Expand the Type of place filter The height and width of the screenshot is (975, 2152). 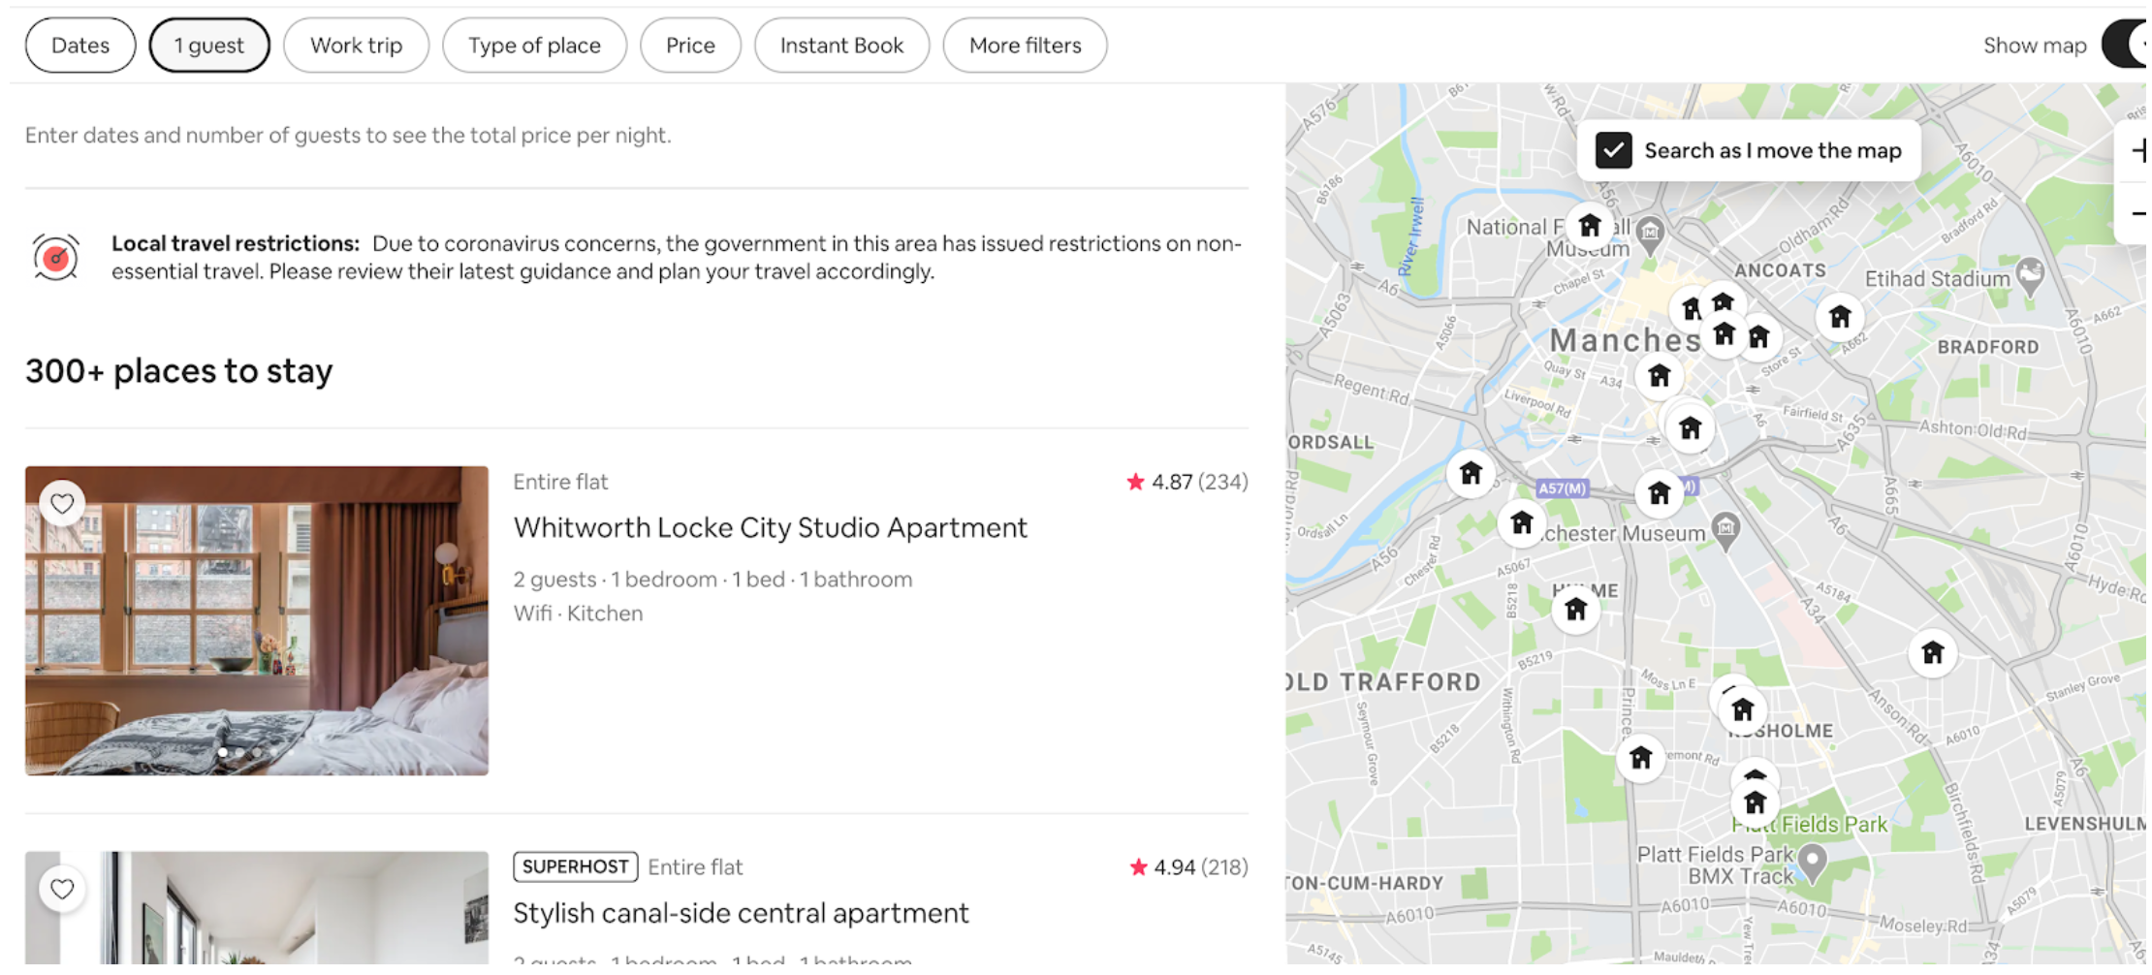pos(534,46)
